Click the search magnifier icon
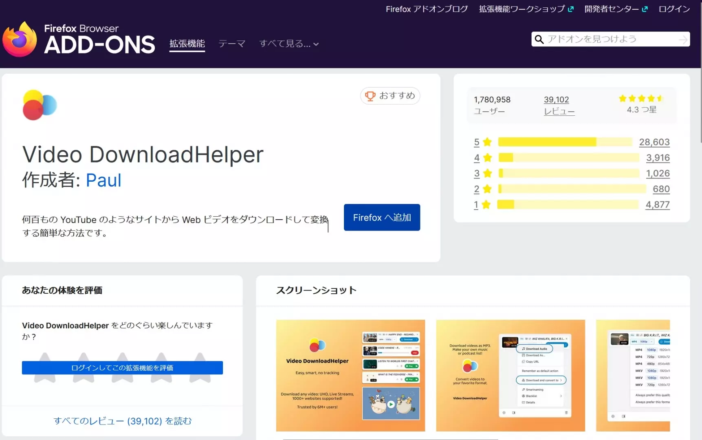Viewport: 702px width, 440px height. click(539, 39)
